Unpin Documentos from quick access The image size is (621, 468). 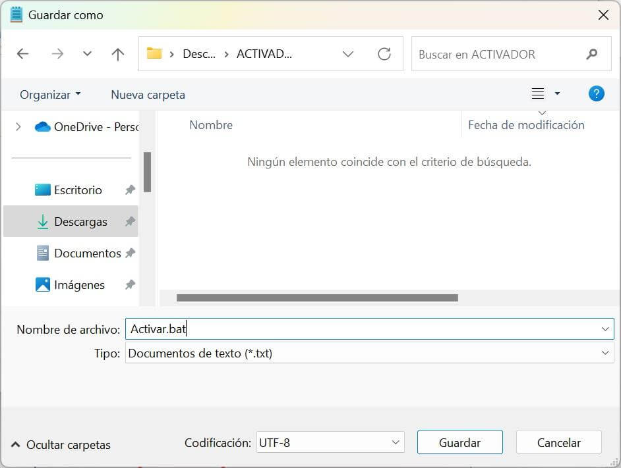click(130, 253)
